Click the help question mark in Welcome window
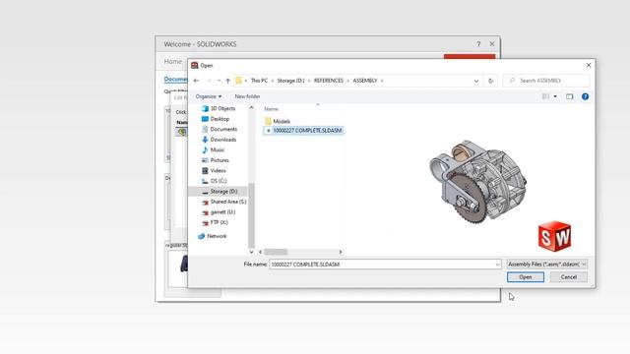The height and width of the screenshot is (354, 630). (478, 44)
